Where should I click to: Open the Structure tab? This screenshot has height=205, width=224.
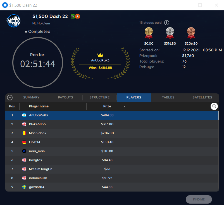point(100,97)
